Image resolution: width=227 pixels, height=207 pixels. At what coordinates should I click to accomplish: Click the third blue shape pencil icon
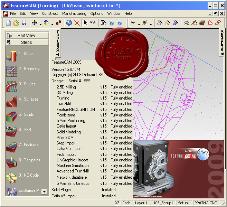tap(176, 23)
